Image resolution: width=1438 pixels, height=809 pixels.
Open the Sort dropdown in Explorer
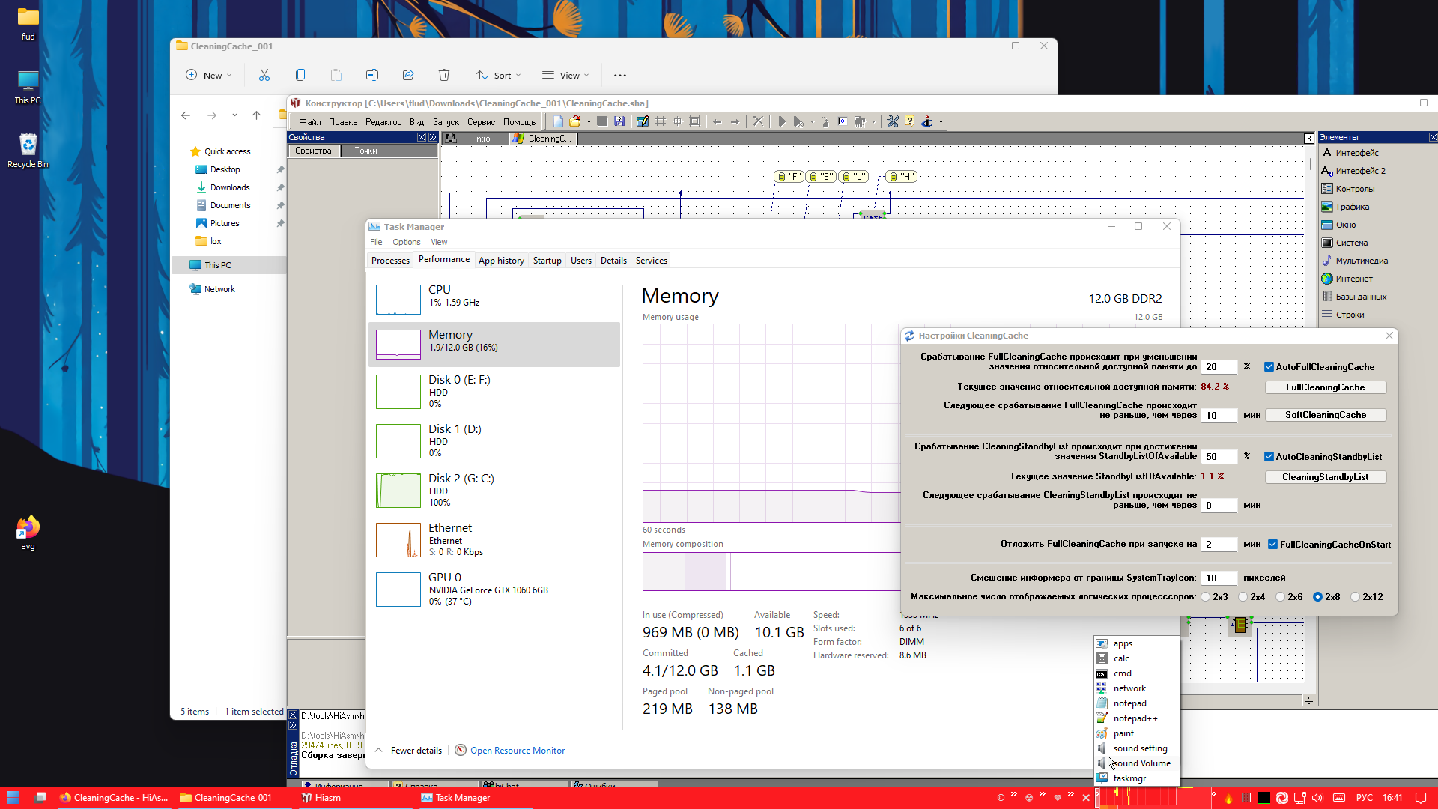click(499, 75)
